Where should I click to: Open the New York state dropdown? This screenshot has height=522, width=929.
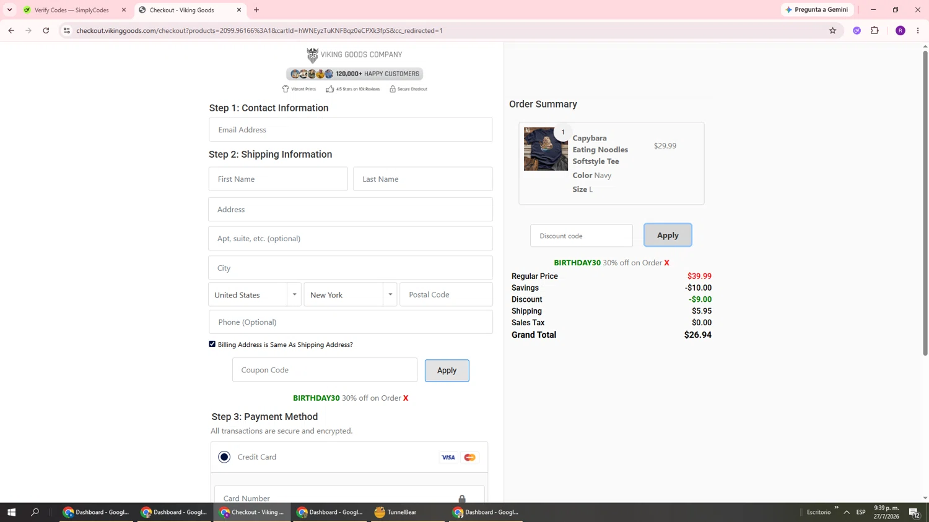pyautogui.click(x=351, y=294)
